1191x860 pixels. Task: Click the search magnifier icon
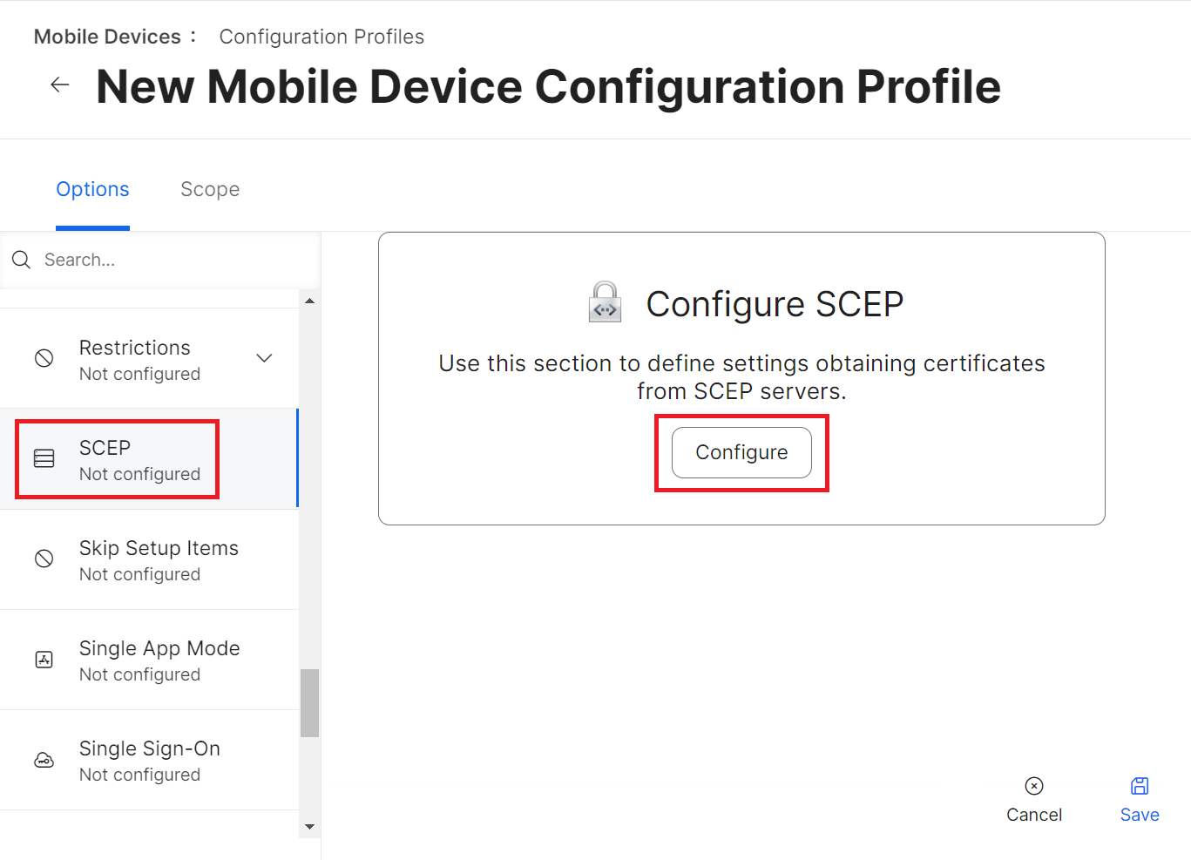pos(22,260)
